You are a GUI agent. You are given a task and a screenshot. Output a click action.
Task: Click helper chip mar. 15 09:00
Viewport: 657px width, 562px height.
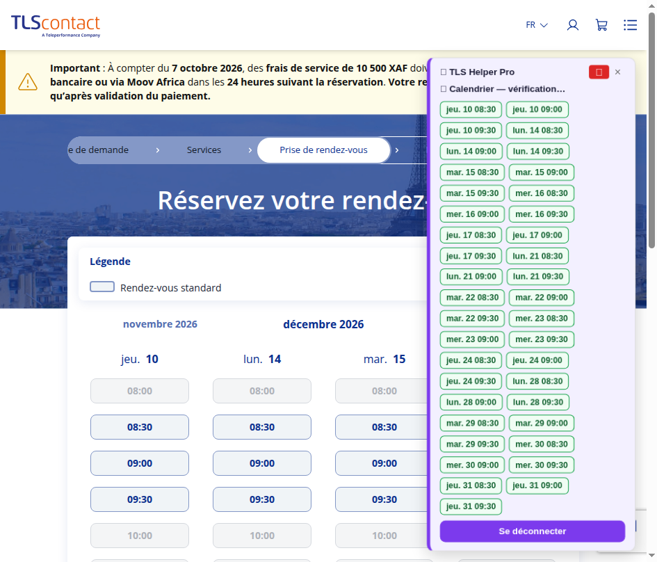coord(542,172)
